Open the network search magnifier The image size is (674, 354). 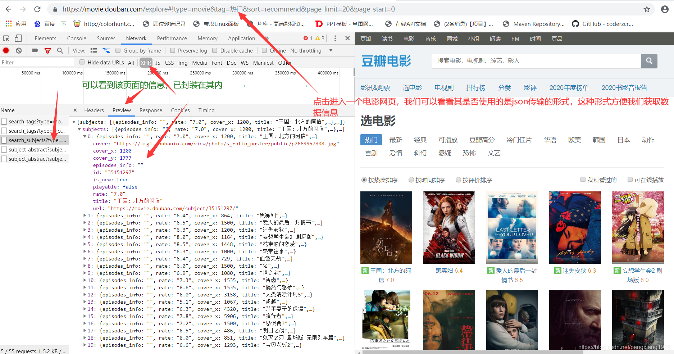tap(60, 51)
